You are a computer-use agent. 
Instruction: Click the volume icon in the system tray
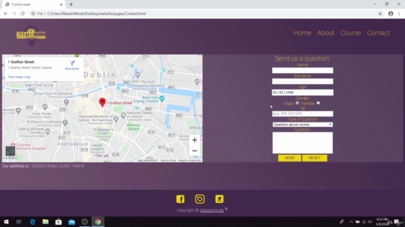coord(370,222)
